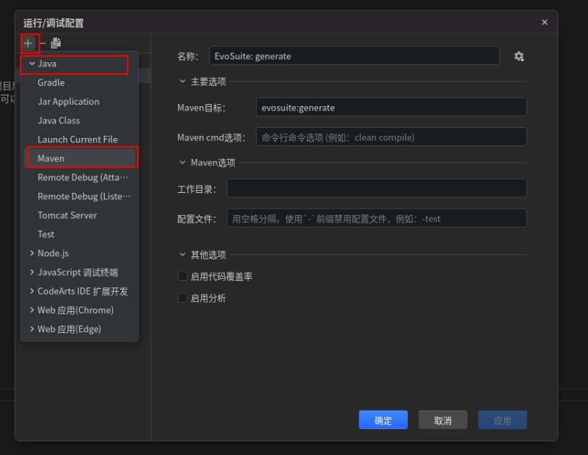Screen dimensions: 588x455
Task: Expand the Web 应用(Chrome) category
Action: click(33, 310)
